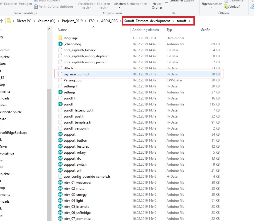Click the support_rtc Arduino icon
This screenshot has height=221, width=254.
(x=60, y=158)
